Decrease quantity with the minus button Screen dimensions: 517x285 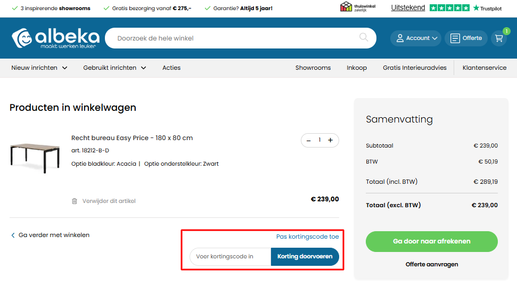pyautogui.click(x=309, y=140)
